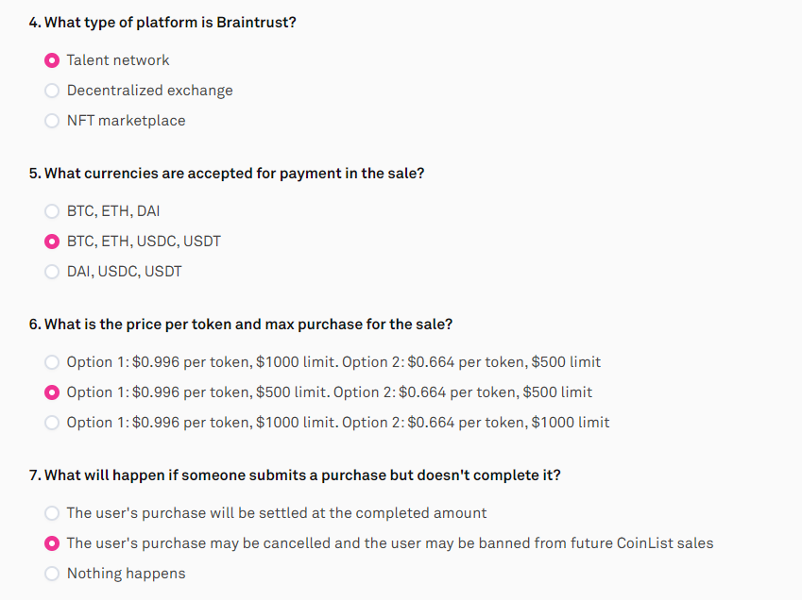Select NFT marketplace radio button

click(x=52, y=121)
